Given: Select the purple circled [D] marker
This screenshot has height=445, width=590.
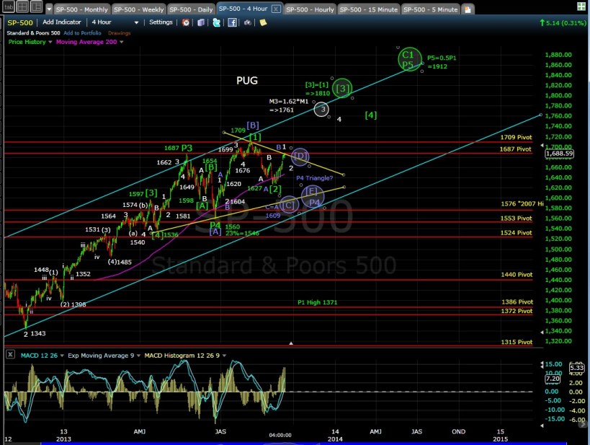Looking at the screenshot, I should [300, 157].
